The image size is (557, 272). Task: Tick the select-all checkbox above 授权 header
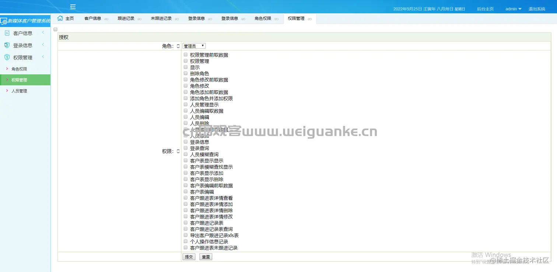[x=56, y=29]
